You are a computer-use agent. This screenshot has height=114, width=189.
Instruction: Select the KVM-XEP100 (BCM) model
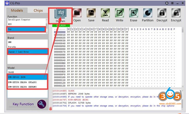[x=27, y=77]
